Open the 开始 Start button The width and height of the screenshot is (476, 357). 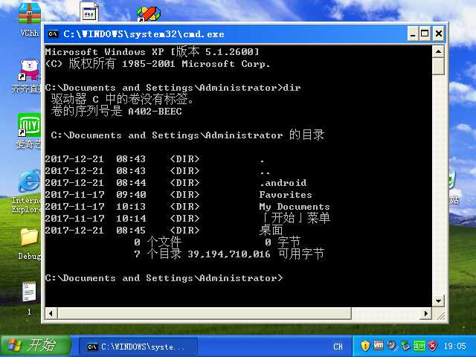point(36,346)
